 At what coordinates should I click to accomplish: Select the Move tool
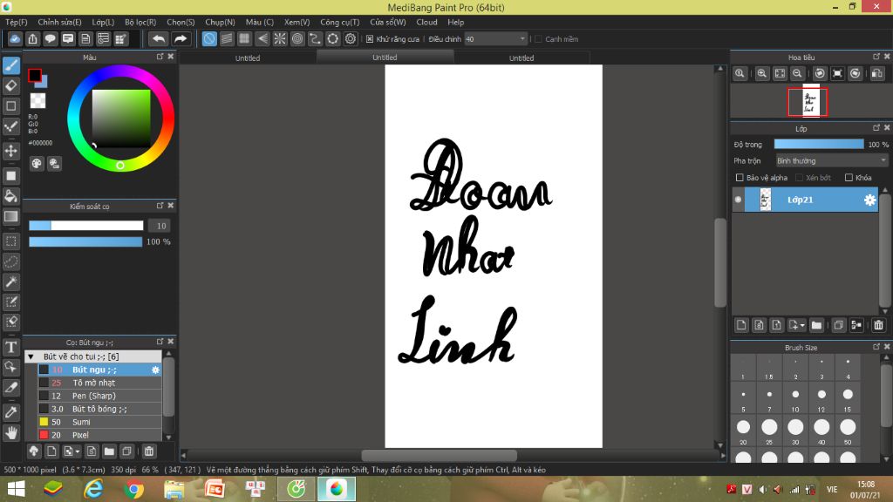click(11, 151)
